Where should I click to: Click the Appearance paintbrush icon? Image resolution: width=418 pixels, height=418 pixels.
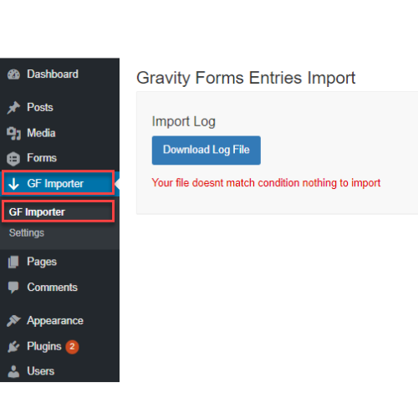pyautogui.click(x=13, y=321)
